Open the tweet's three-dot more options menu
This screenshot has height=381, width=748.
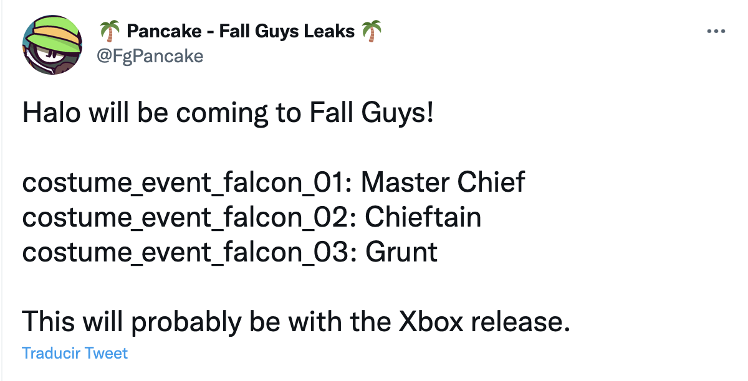(716, 31)
